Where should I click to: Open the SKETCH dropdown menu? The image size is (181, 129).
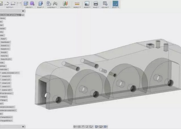click(10, 7)
